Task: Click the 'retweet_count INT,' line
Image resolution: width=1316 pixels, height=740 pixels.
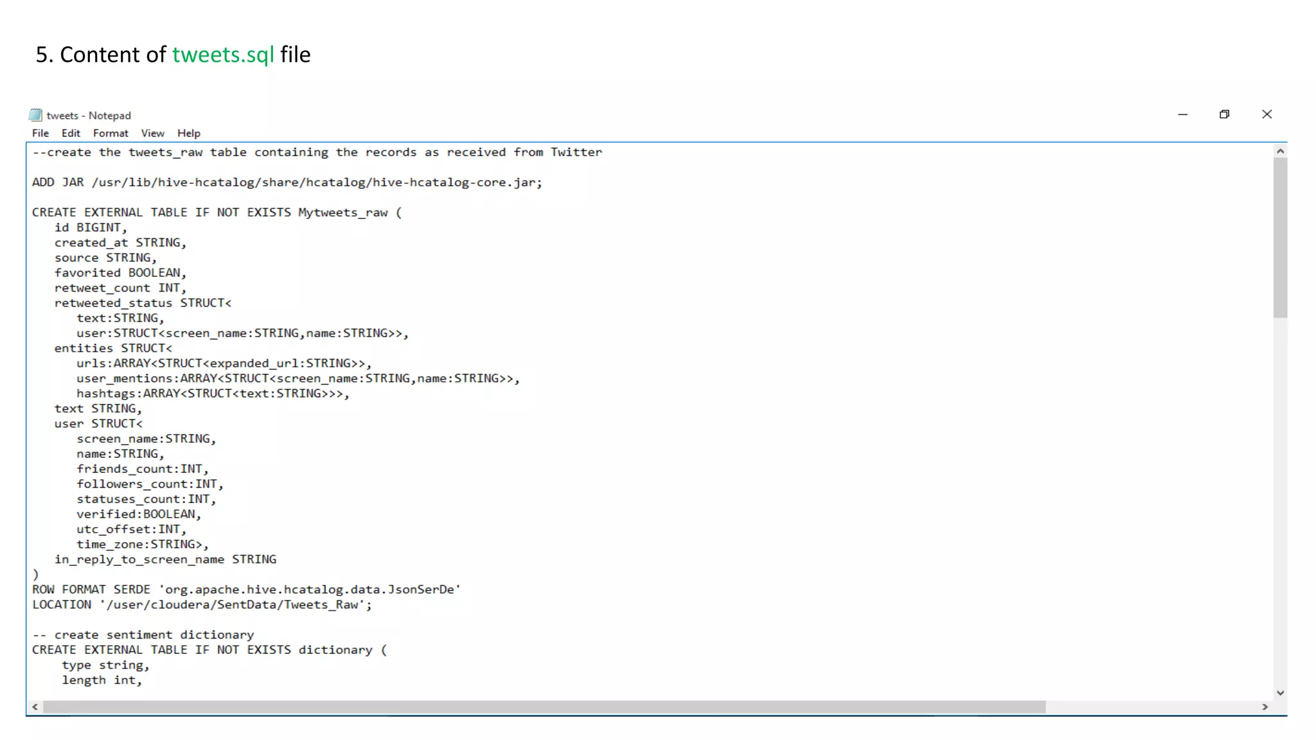Action: pos(120,288)
